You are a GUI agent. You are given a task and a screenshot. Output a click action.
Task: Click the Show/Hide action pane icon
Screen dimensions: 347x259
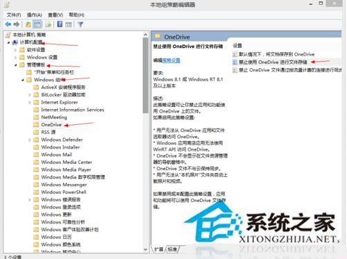69,24
